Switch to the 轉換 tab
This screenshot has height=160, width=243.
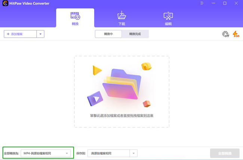pos(75,18)
